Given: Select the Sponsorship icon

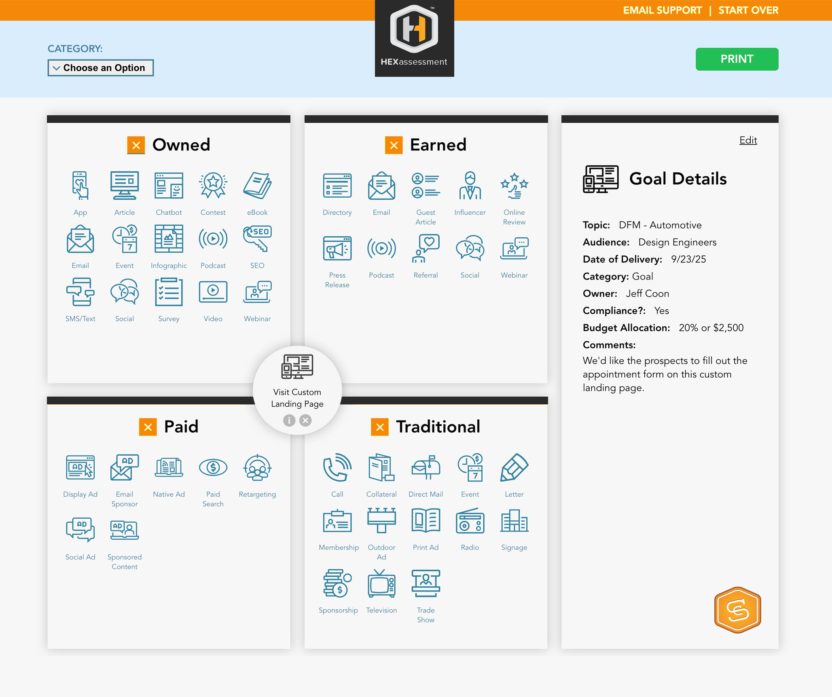Looking at the screenshot, I should point(337,583).
